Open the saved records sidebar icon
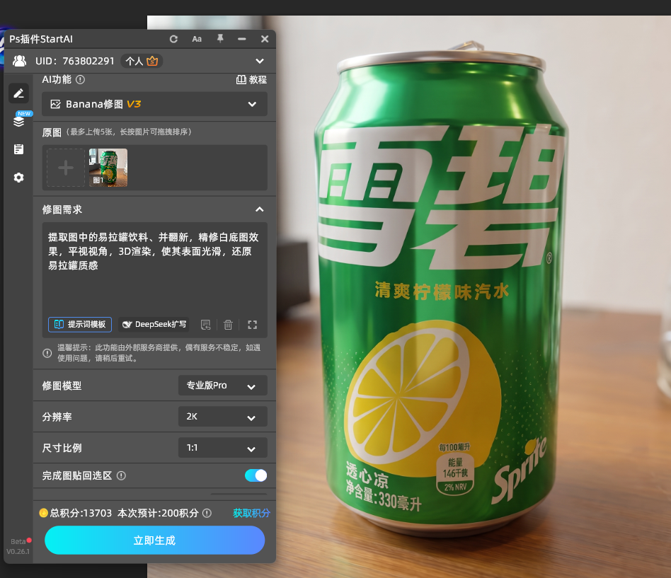This screenshot has height=578, width=671. pos(18,149)
